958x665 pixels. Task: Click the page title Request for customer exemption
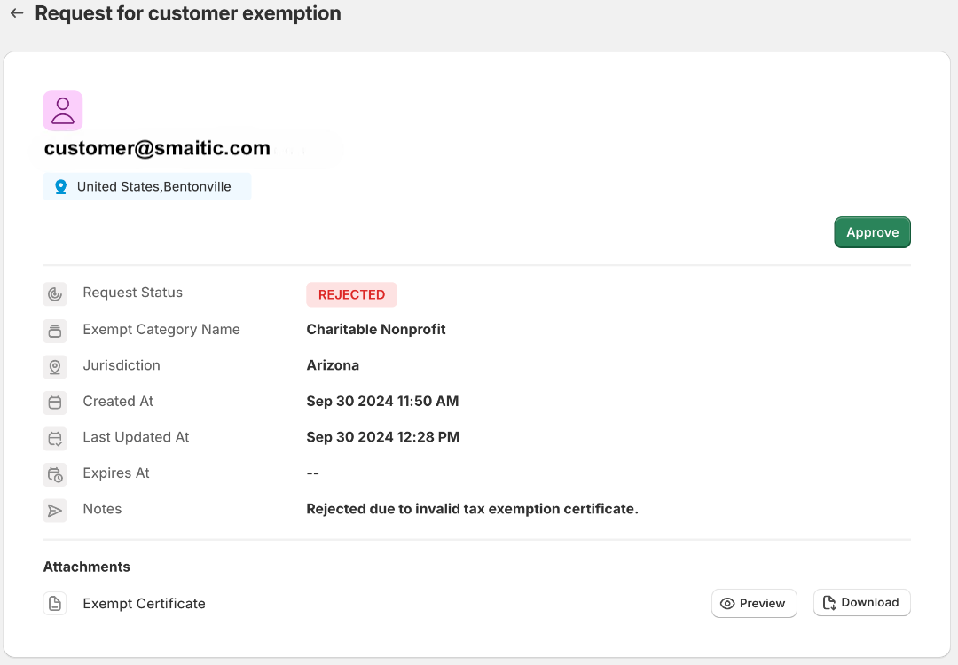pos(187,12)
